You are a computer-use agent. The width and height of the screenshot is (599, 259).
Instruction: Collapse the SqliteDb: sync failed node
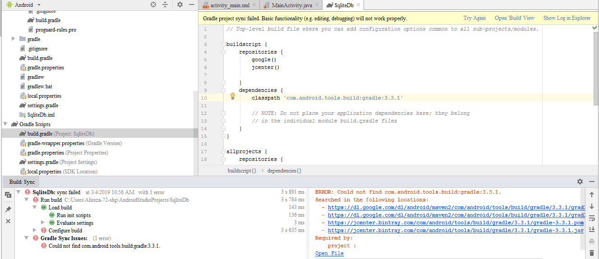click(x=18, y=192)
